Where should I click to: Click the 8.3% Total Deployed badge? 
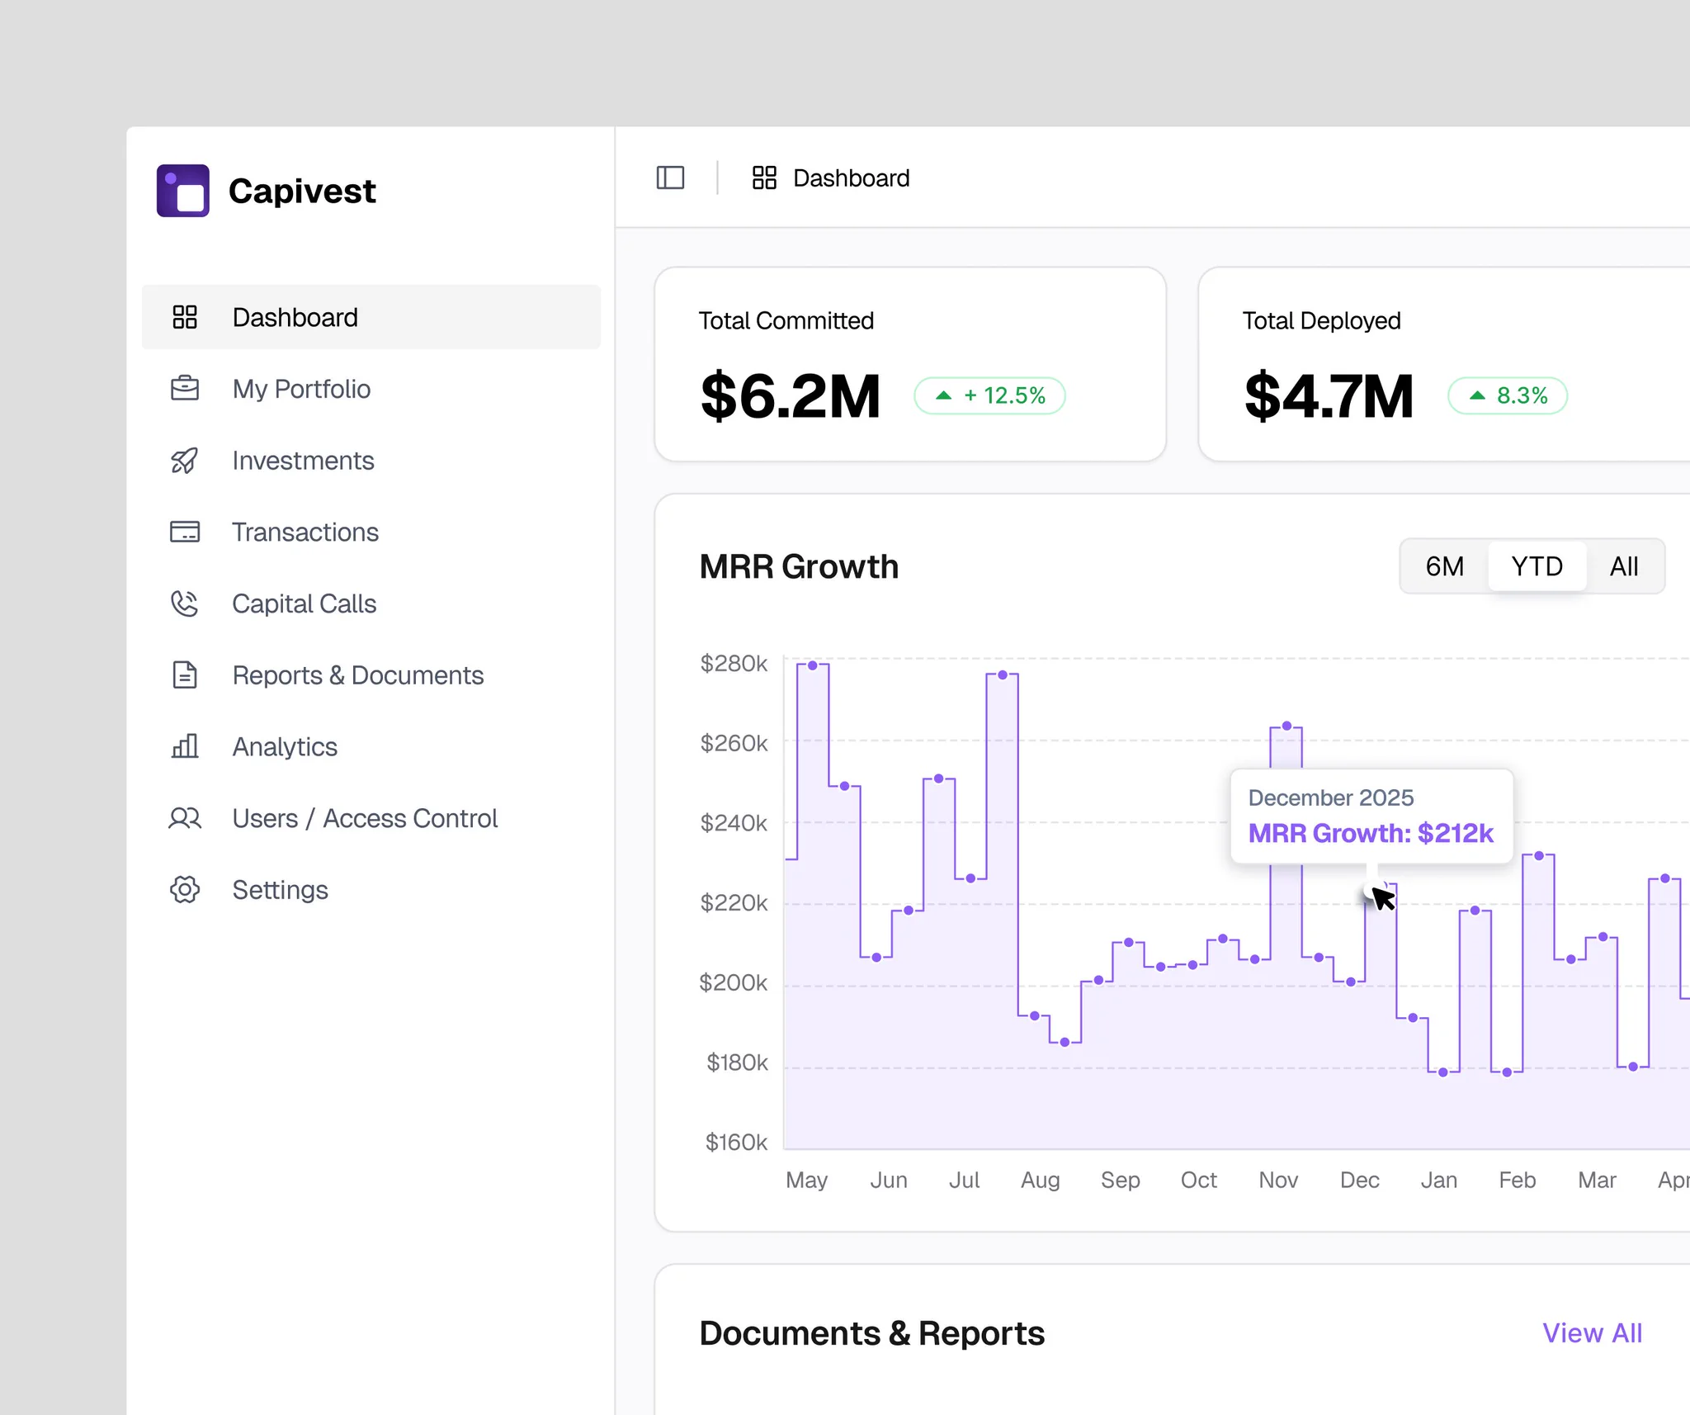pyautogui.click(x=1508, y=395)
